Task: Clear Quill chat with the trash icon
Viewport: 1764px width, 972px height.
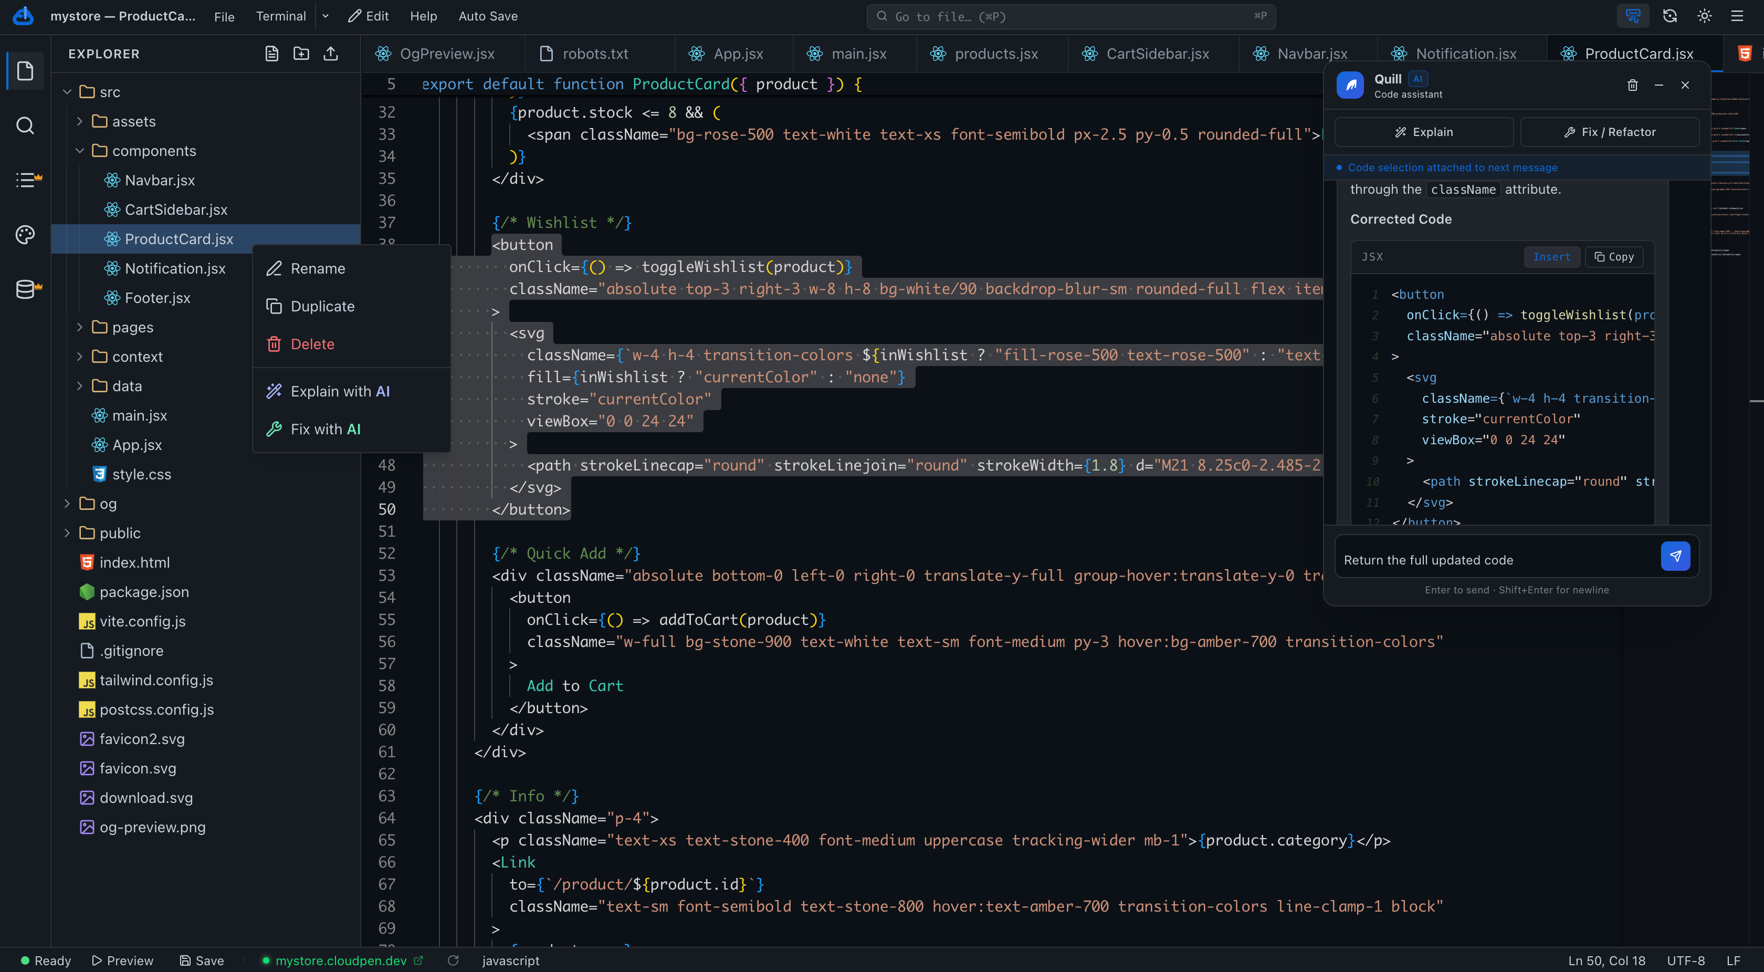Action: click(x=1633, y=85)
